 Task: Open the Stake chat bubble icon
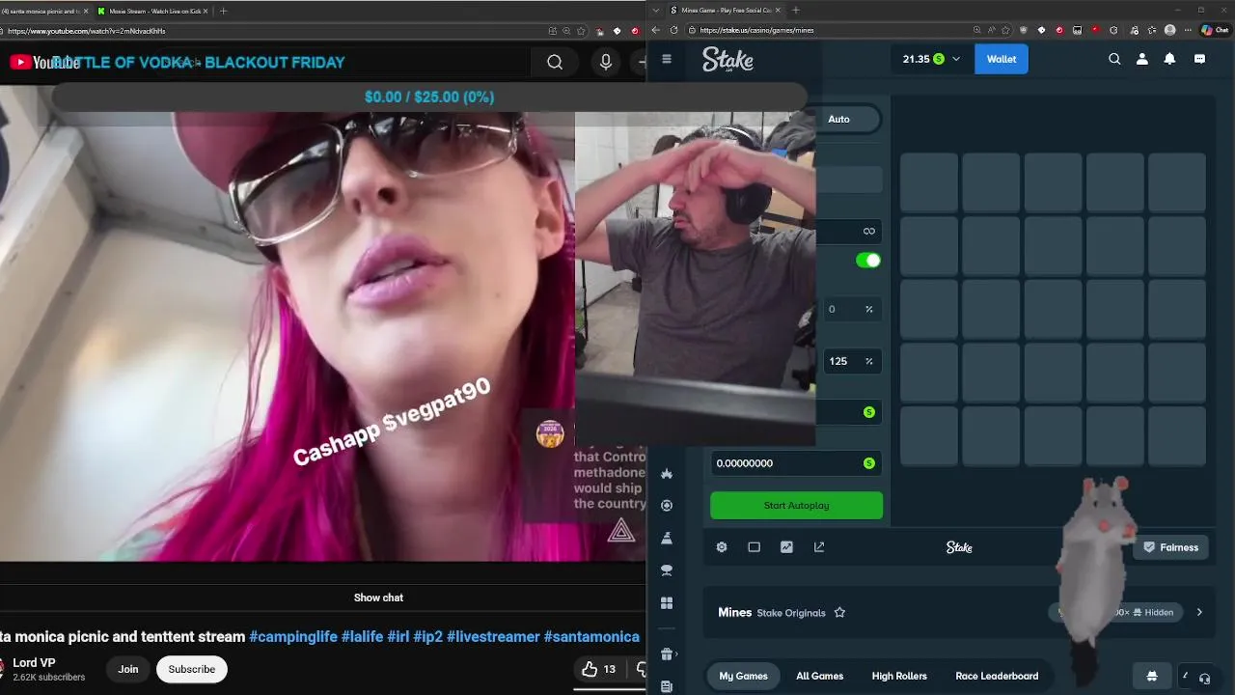pos(1199,59)
